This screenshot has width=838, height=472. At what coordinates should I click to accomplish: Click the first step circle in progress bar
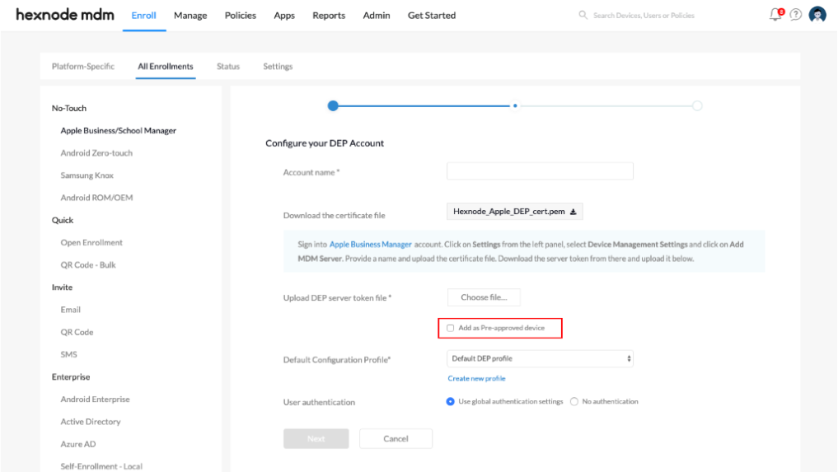tap(333, 105)
